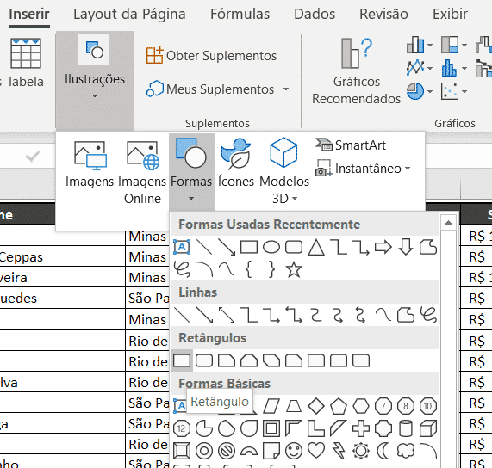This screenshot has height=468, width=492.
Task: Click formula bar confirm checkmark
Action: pyautogui.click(x=33, y=157)
